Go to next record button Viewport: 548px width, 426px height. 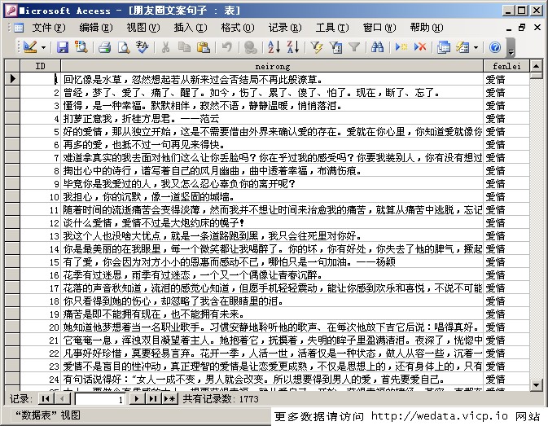point(136,399)
